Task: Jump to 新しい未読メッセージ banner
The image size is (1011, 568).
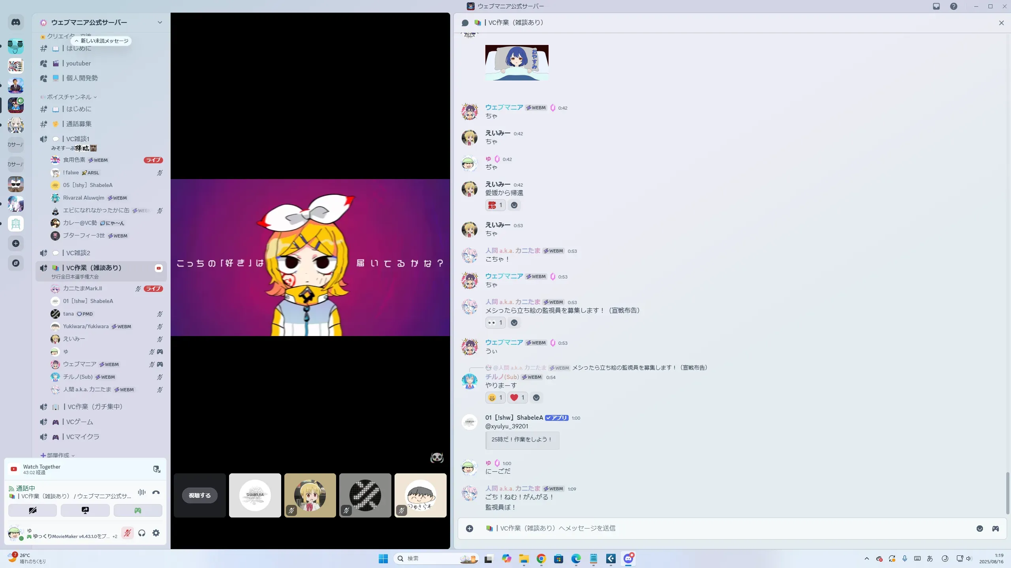Action: pos(102,41)
